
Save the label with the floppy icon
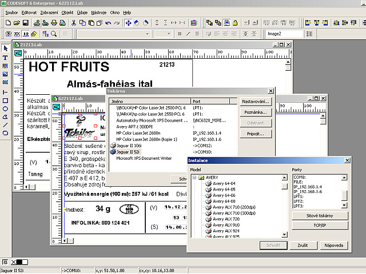pos(25,23)
